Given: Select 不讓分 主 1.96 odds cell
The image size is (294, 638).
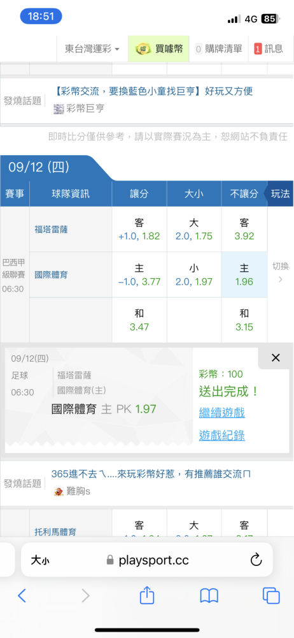Looking at the screenshot, I should click(244, 274).
